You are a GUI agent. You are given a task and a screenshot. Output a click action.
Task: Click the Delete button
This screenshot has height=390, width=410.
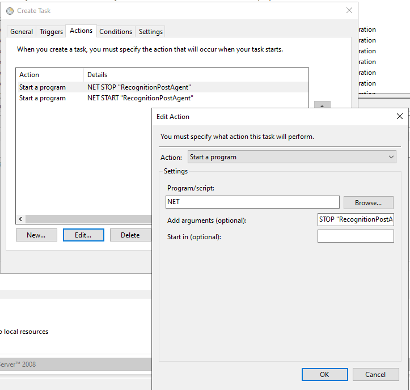click(130, 235)
